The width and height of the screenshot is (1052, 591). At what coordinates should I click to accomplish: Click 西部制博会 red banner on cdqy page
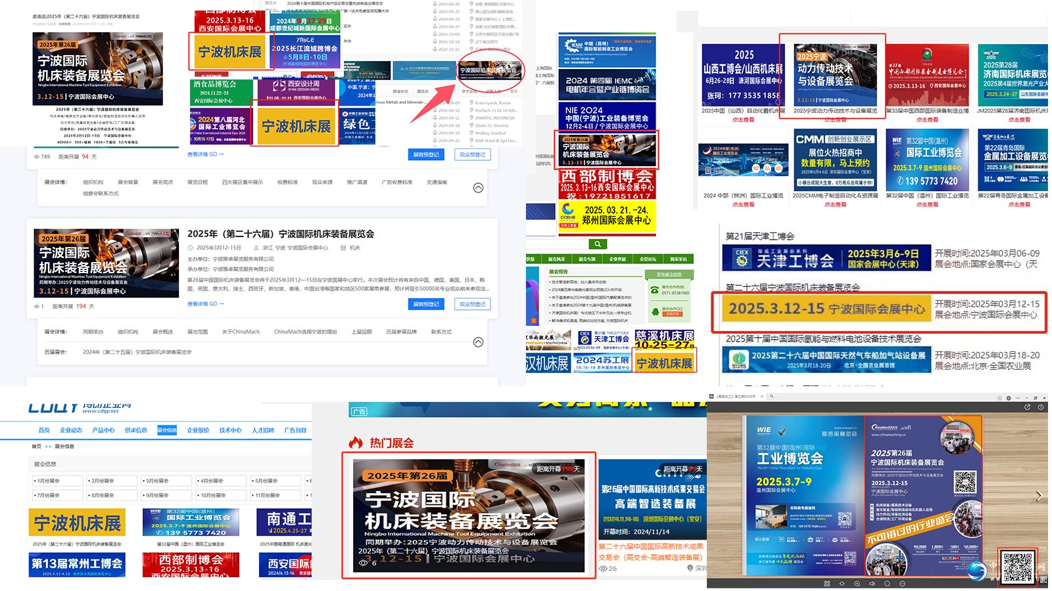[x=191, y=565]
